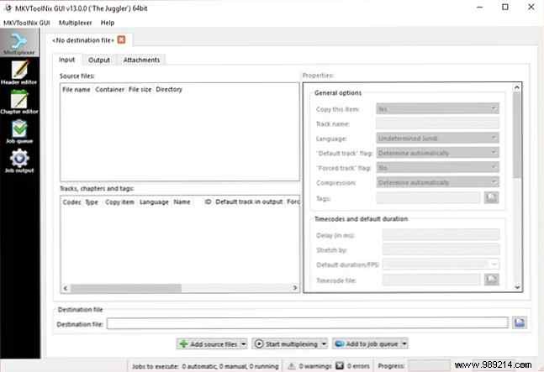The width and height of the screenshot is (544, 372).
Task: Click the properties panel scroll down arrow
Action: coord(516,287)
